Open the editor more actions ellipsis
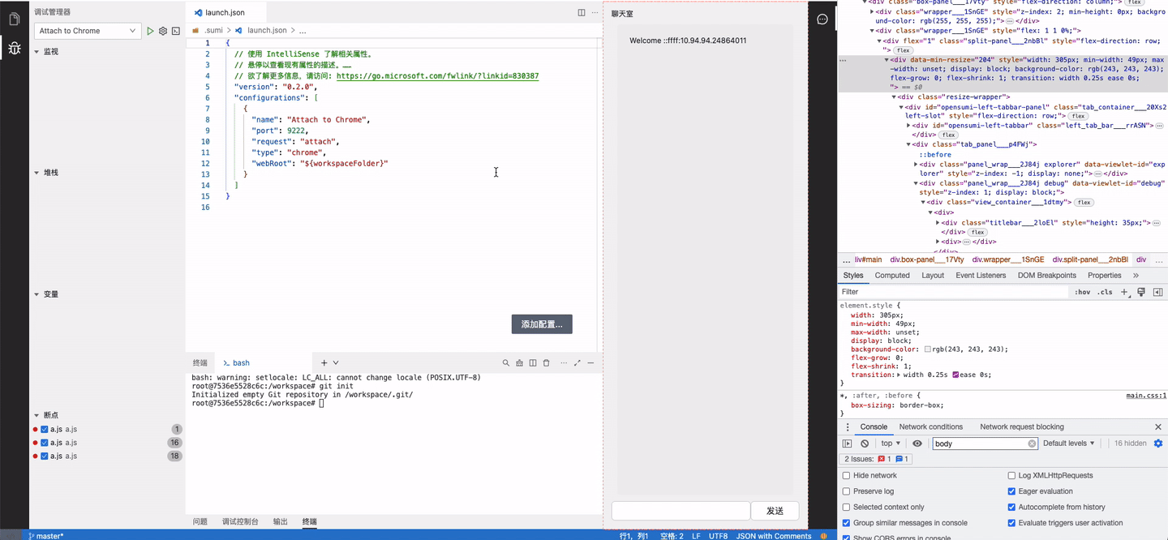This screenshot has height=540, width=1168. (595, 12)
